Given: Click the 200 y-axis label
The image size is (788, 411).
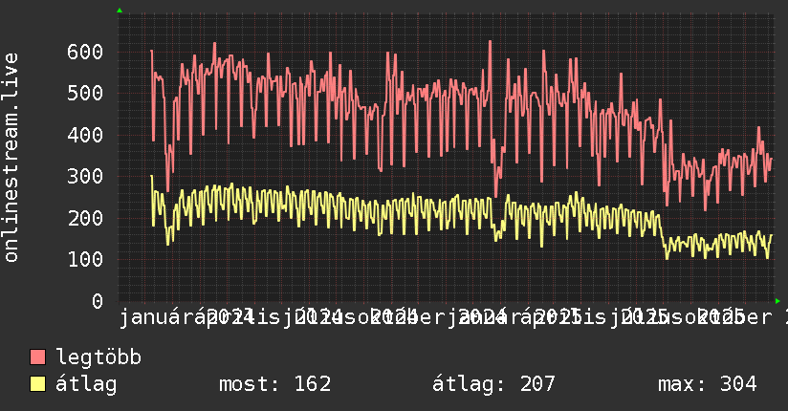Looking at the screenshot, I should (85, 218).
